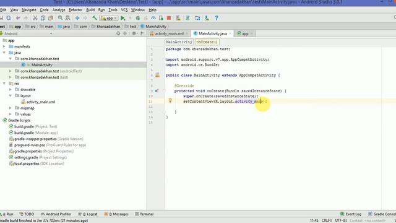Open the Tools menu
Screen dimensions: 396x223
pyautogui.click(x=113, y=10)
